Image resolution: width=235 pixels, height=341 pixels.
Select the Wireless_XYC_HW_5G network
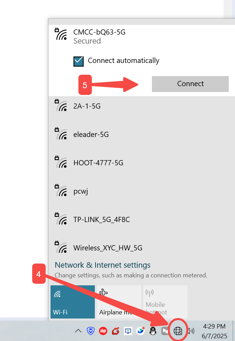[x=138, y=248]
